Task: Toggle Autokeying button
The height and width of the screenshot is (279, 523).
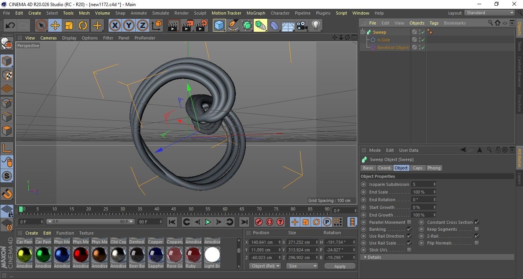Action: [x=270, y=222]
